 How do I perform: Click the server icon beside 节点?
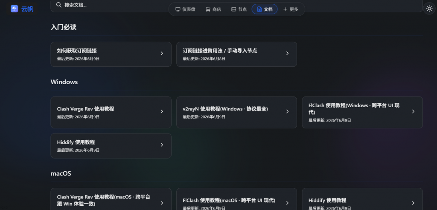[233, 9]
